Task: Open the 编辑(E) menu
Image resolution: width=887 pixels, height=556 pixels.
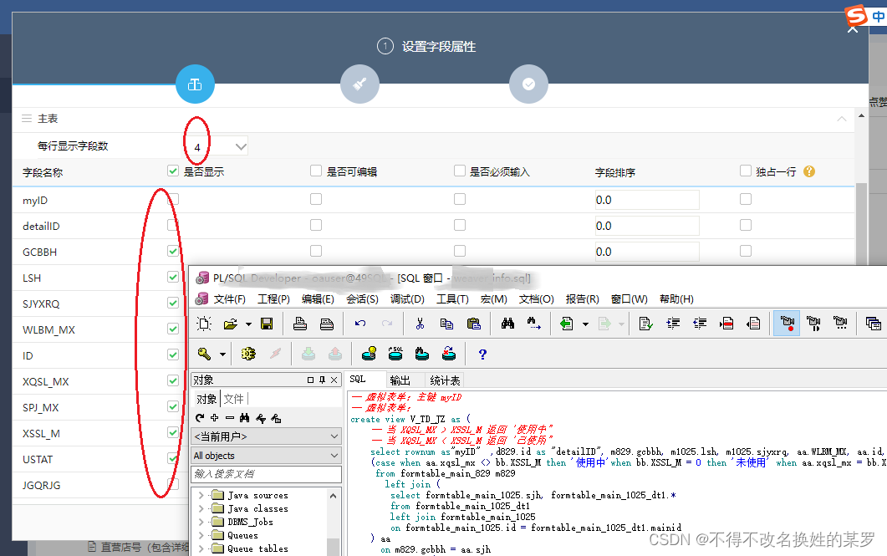Action: (x=318, y=299)
